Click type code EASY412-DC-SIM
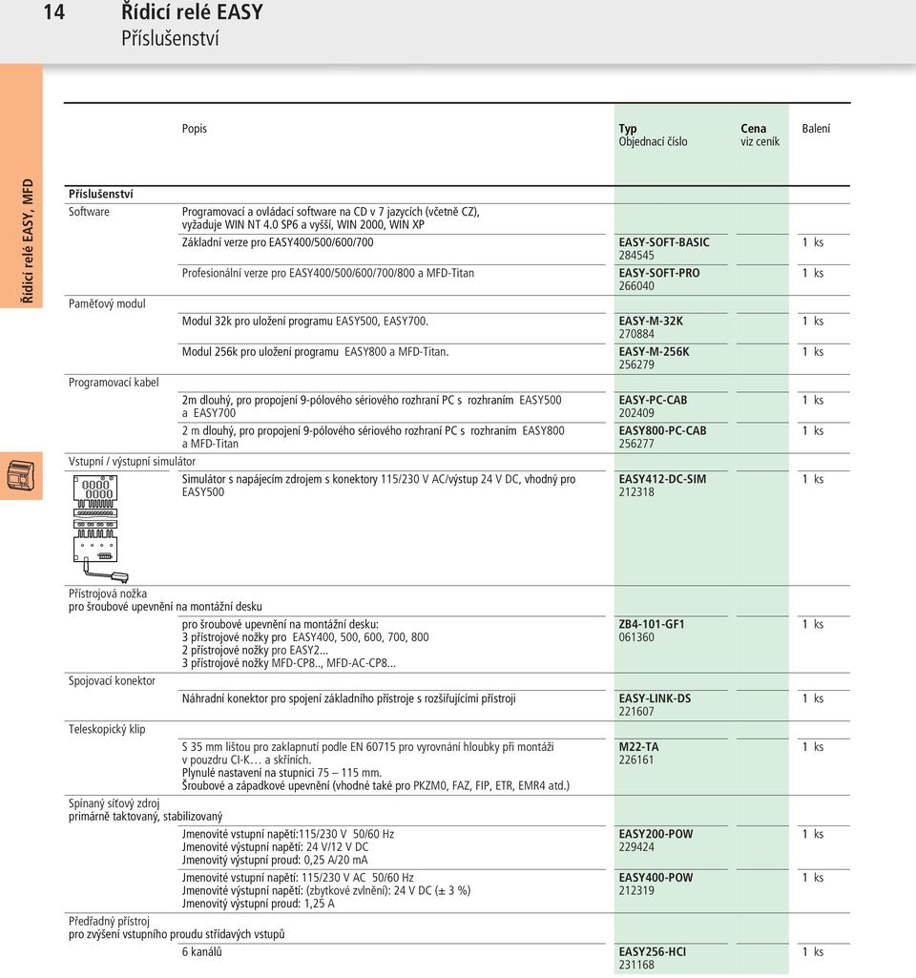This screenshot has height=978, width=916. click(662, 479)
